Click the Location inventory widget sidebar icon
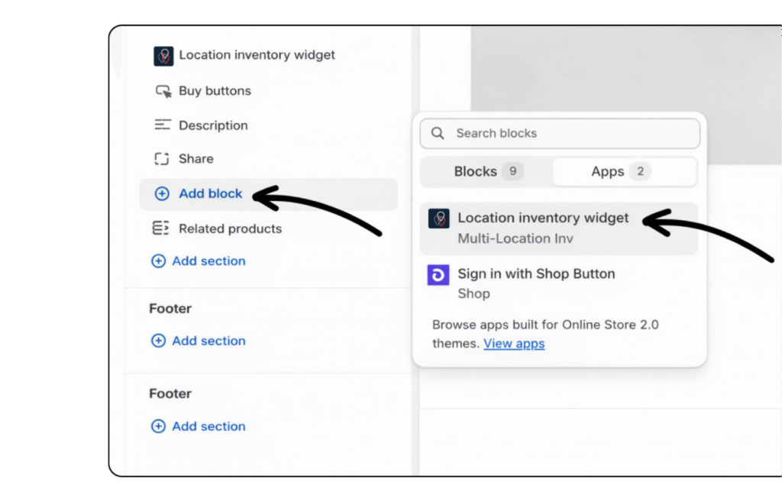The width and height of the screenshot is (782, 499). pos(163,56)
